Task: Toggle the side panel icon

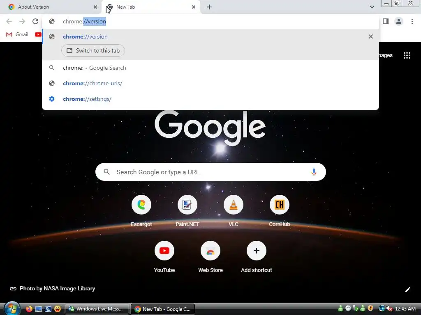Action: click(386, 21)
